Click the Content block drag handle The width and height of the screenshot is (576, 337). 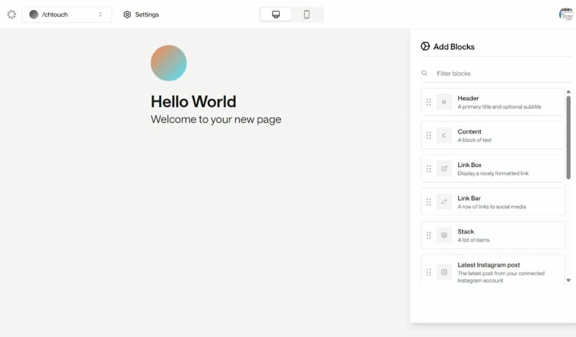pyautogui.click(x=429, y=135)
